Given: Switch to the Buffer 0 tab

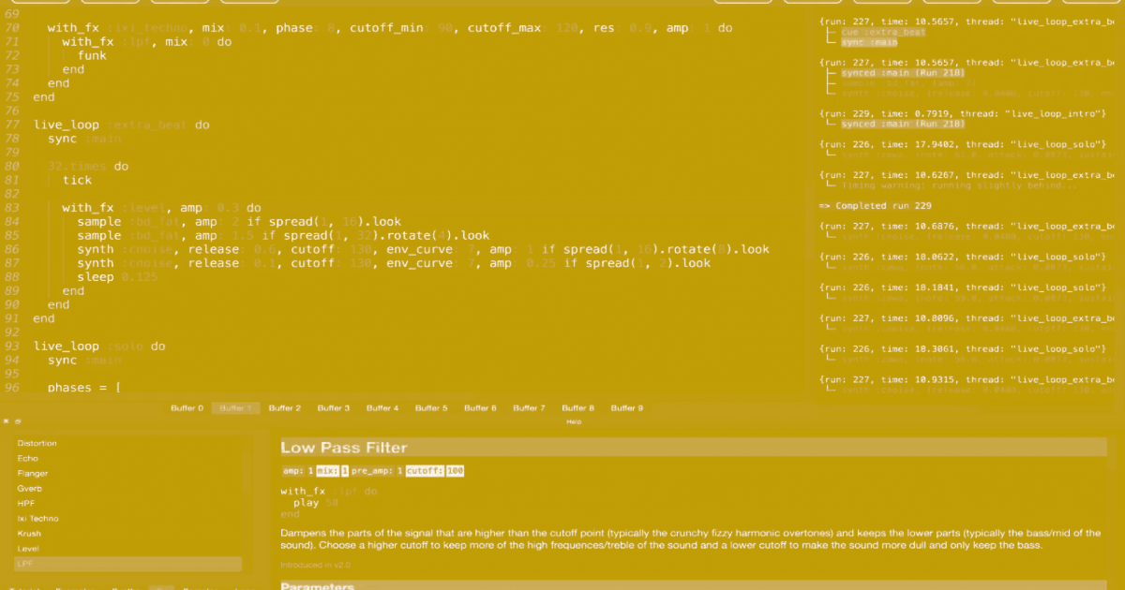Looking at the screenshot, I should (x=186, y=408).
